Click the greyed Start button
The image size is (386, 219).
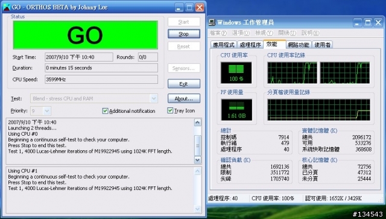coord(183,22)
